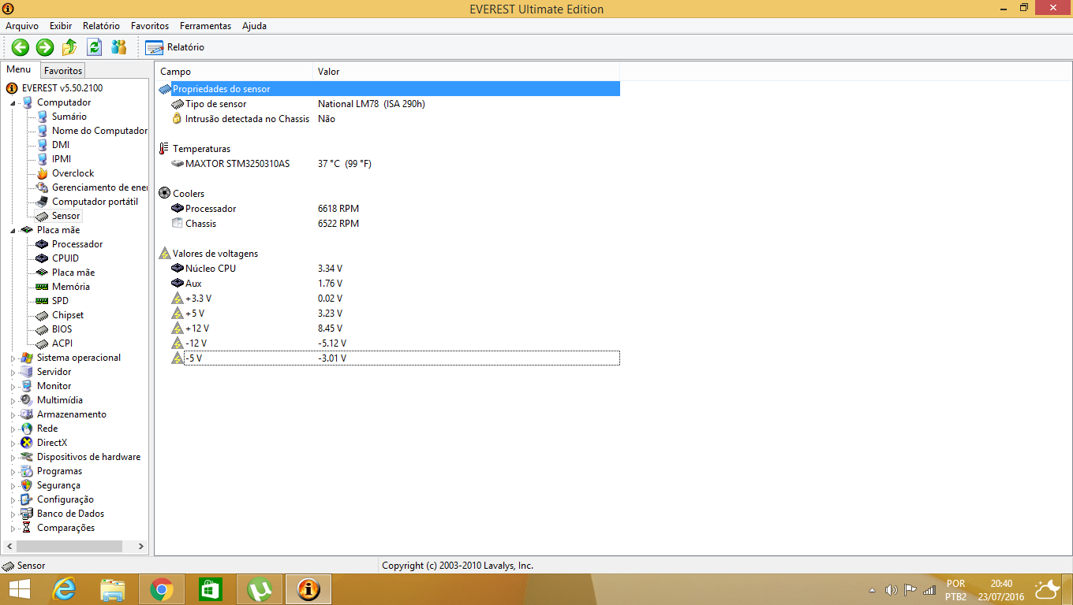Click the Valor column header
The image size is (1073, 605).
coord(466,72)
